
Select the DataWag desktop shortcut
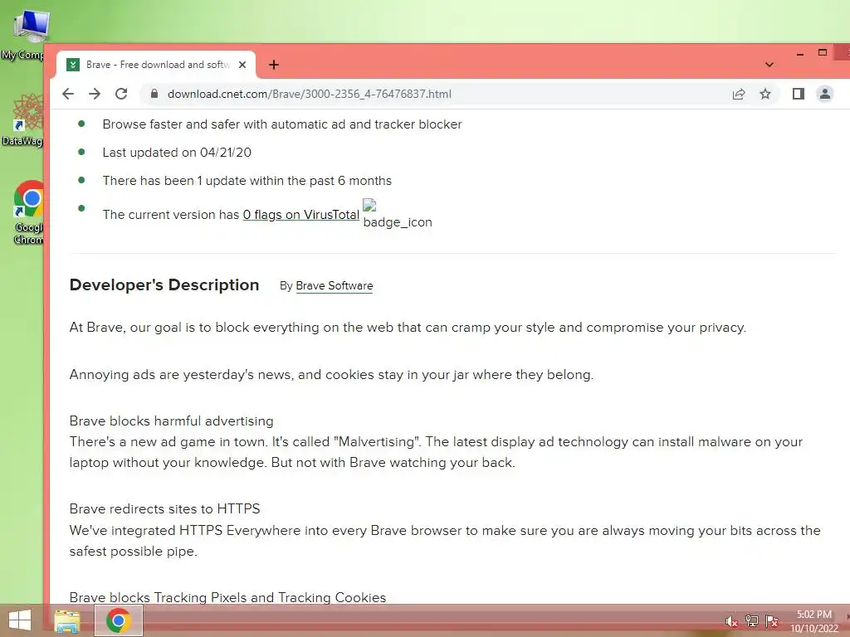(24, 119)
